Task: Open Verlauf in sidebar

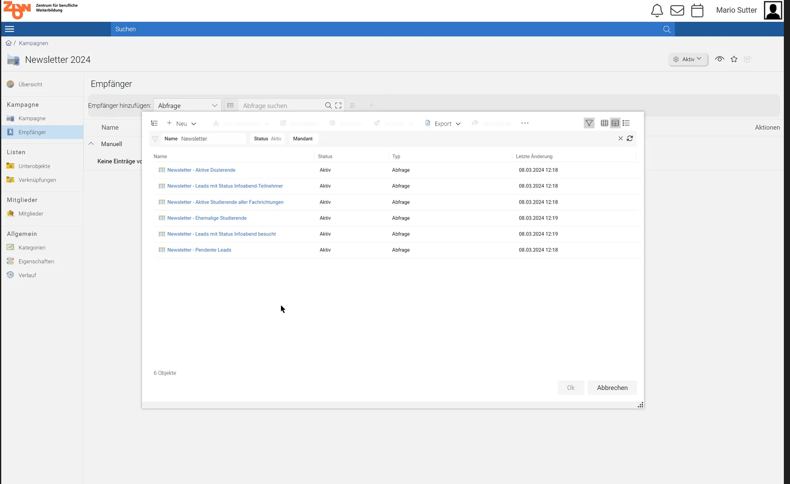Action: [27, 275]
